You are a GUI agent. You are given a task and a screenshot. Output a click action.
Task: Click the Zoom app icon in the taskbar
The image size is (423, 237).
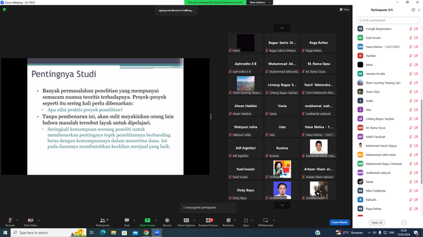[x=157, y=232]
